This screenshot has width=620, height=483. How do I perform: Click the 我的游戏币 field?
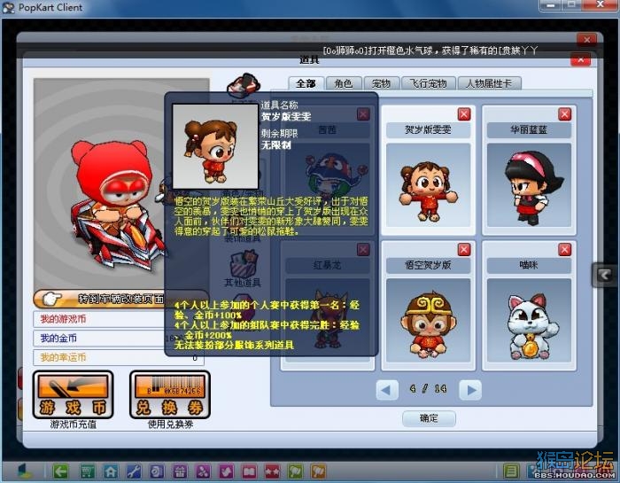[x=119, y=319]
